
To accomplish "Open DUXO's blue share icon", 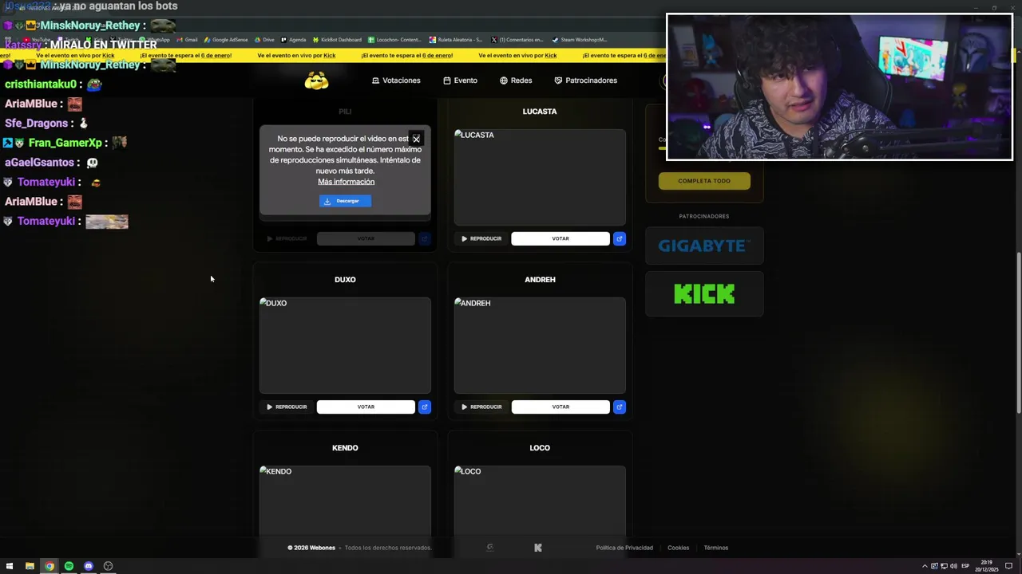I will [425, 407].
